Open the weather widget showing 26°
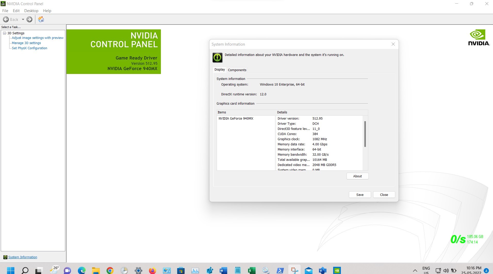Image resolution: width=493 pixels, height=274 pixels. pyautogui.click(x=55, y=270)
